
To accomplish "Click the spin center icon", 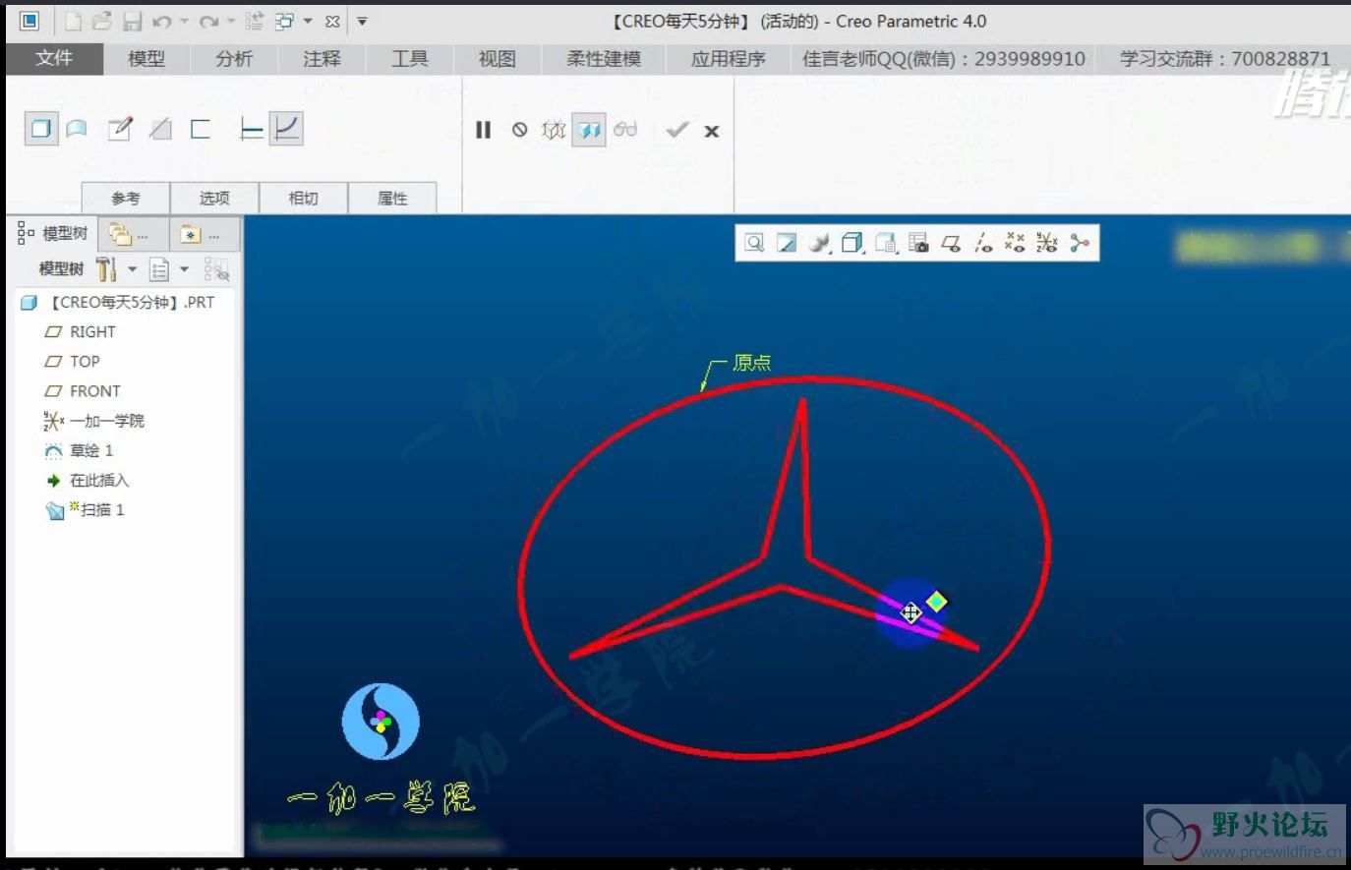I will pos(1080,243).
